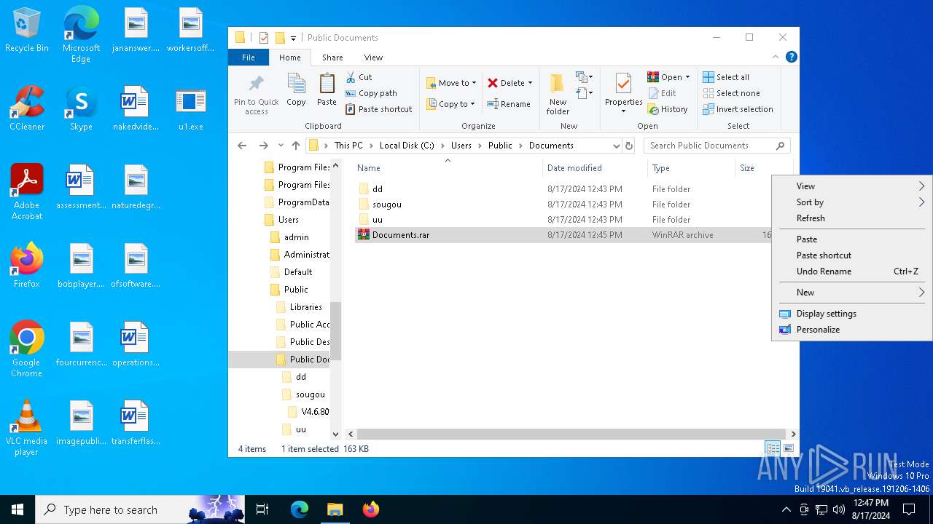Open the notification center icon
933x524 pixels.
point(909,509)
